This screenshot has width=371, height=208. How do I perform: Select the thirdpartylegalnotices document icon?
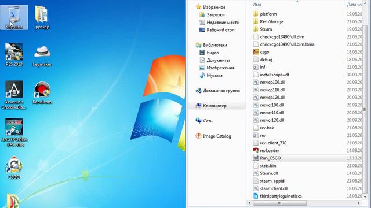256,196
